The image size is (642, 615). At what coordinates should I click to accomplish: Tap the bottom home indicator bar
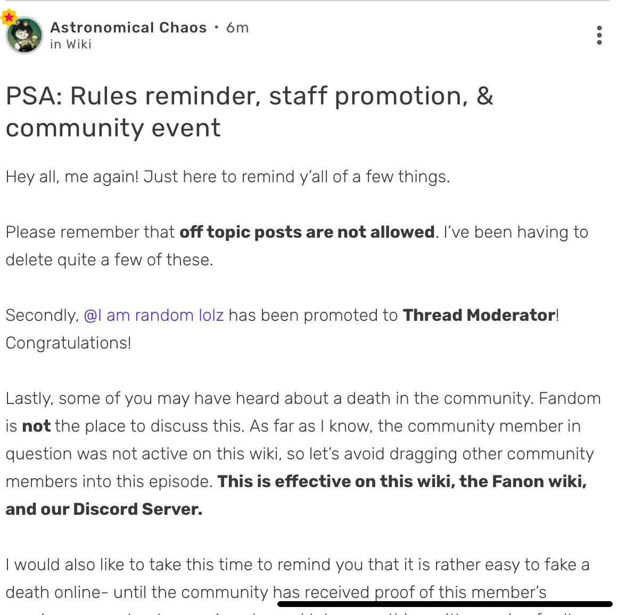(x=445, y=604)
